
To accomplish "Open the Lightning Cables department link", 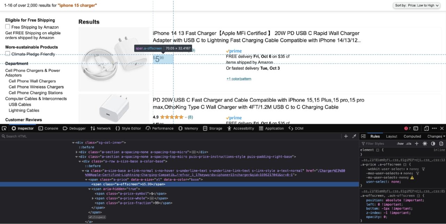I will [24, 110].
